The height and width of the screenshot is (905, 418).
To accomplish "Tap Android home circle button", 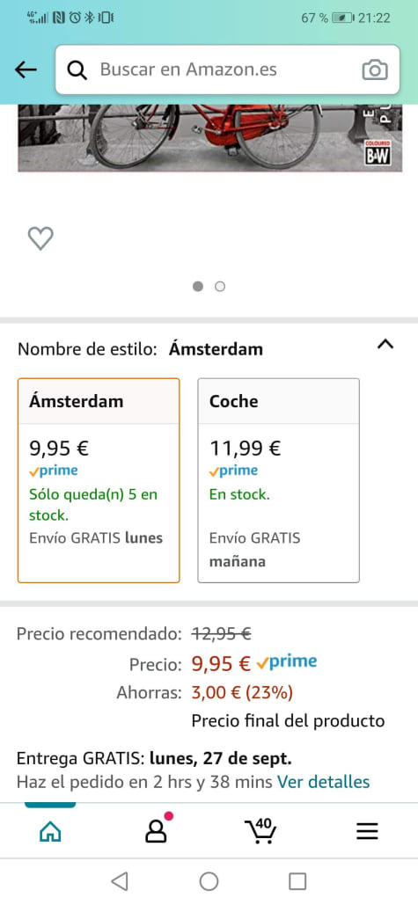I will [x=209, y=881].
